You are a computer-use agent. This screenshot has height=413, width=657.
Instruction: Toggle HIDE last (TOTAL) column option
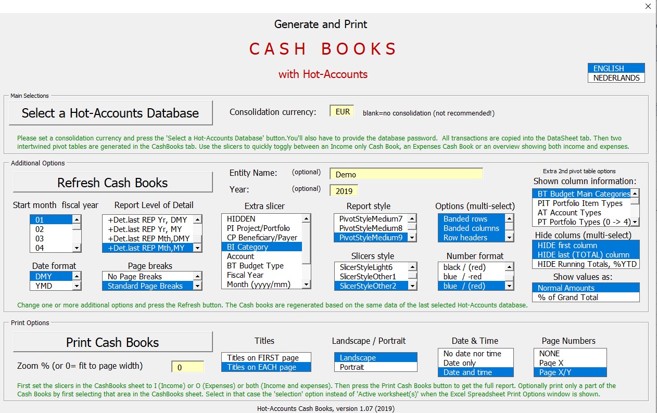[x=586, y=255]
